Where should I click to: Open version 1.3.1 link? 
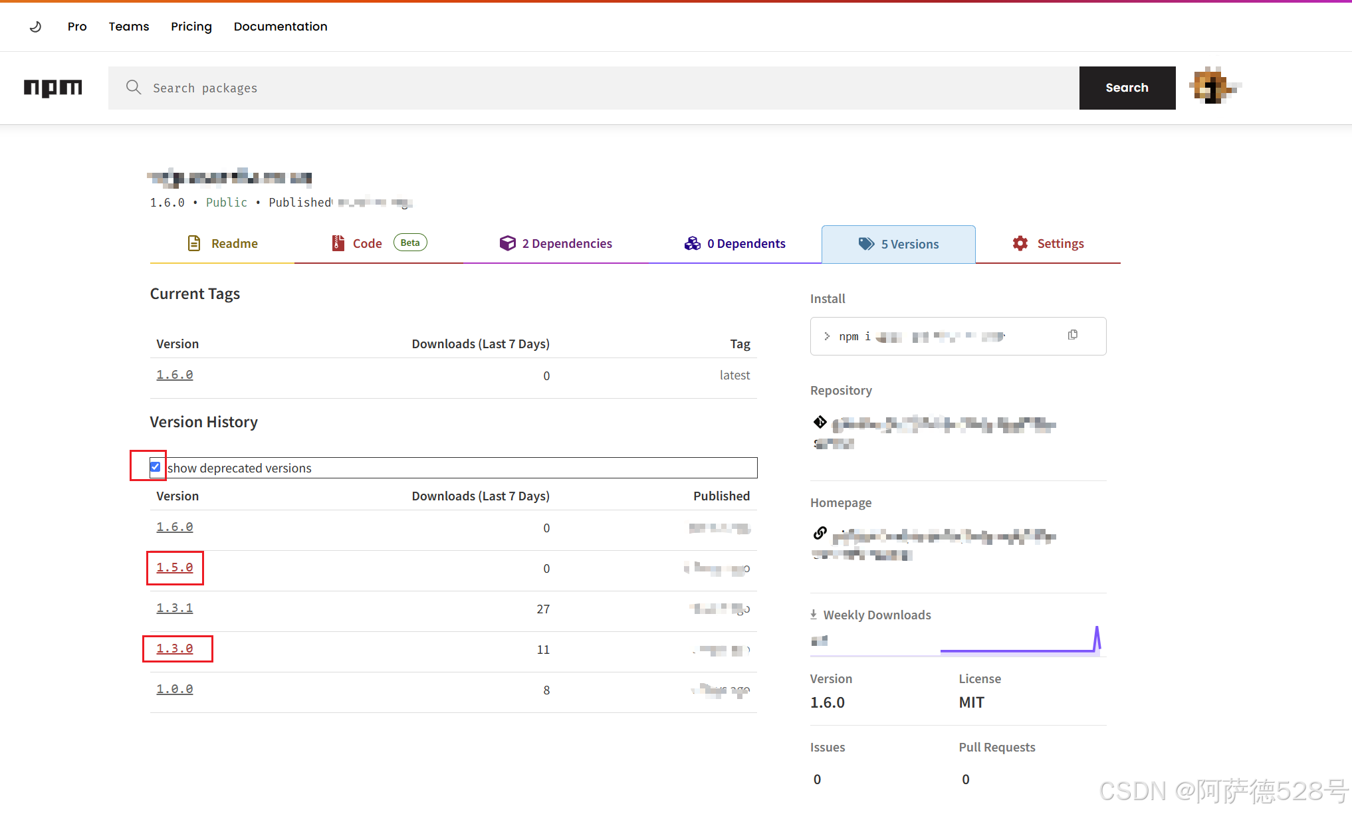point(175,608)
